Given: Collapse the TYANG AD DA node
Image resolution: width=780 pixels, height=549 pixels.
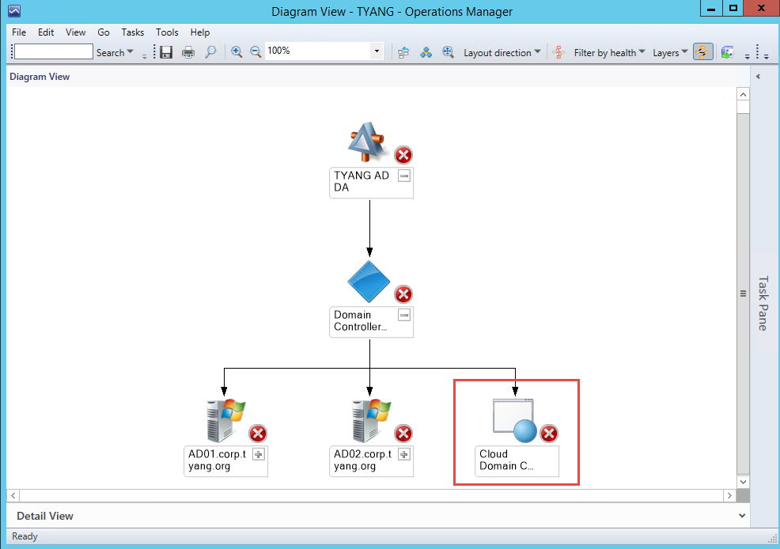Looking at the screenshot, I should click(404, 176).
